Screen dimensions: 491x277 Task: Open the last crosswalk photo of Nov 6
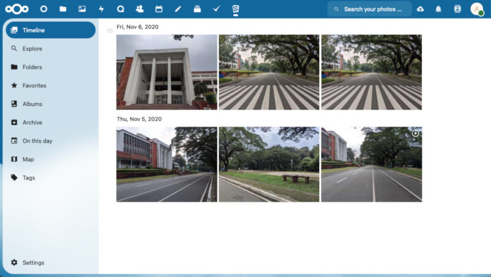pos(371,72)
